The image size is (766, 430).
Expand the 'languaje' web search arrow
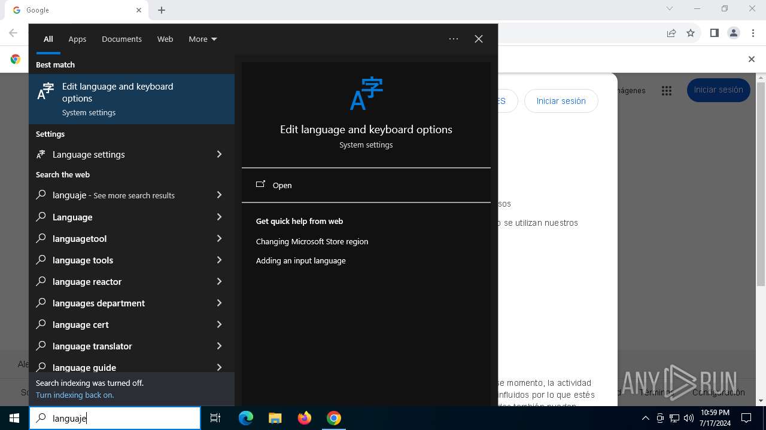point(219,195)
